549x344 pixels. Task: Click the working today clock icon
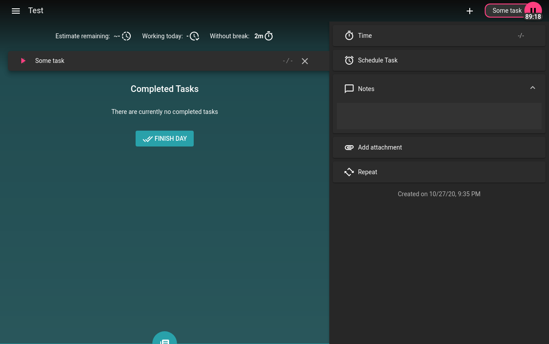pyautogui.click(x=194, y=36)
